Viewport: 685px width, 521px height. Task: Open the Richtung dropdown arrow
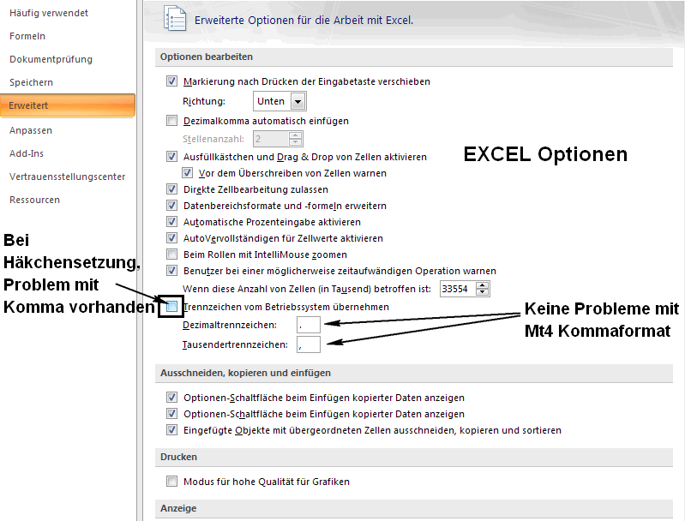pyautogui.click(x=298, y=102)
